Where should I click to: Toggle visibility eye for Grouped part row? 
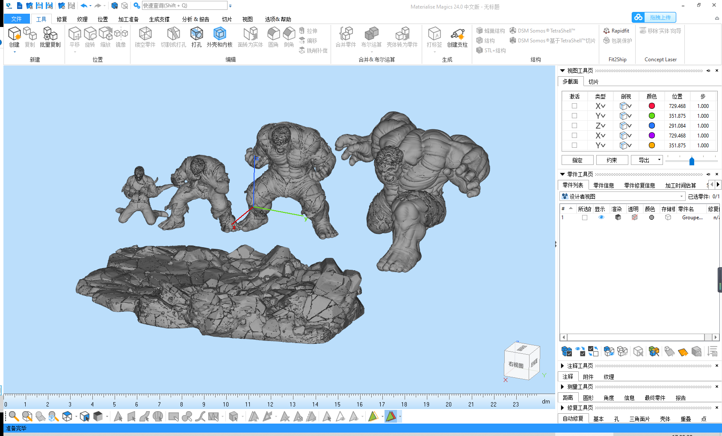pyautogui.click(x=601, y=218)
